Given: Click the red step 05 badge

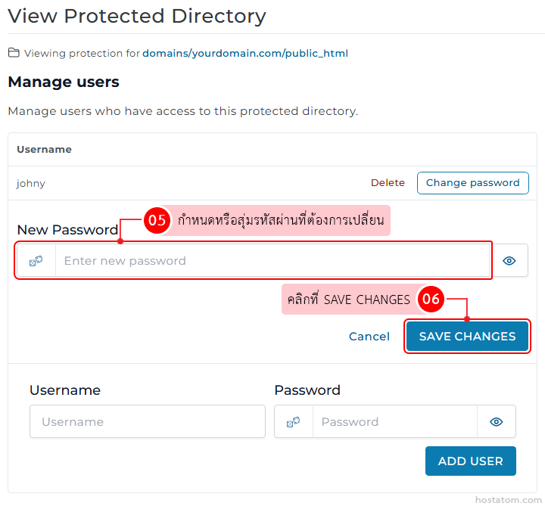Looking at the screenshot, I should coord(157,221).
